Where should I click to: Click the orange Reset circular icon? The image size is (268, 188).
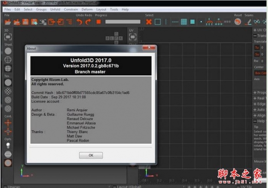pos(238,22)
